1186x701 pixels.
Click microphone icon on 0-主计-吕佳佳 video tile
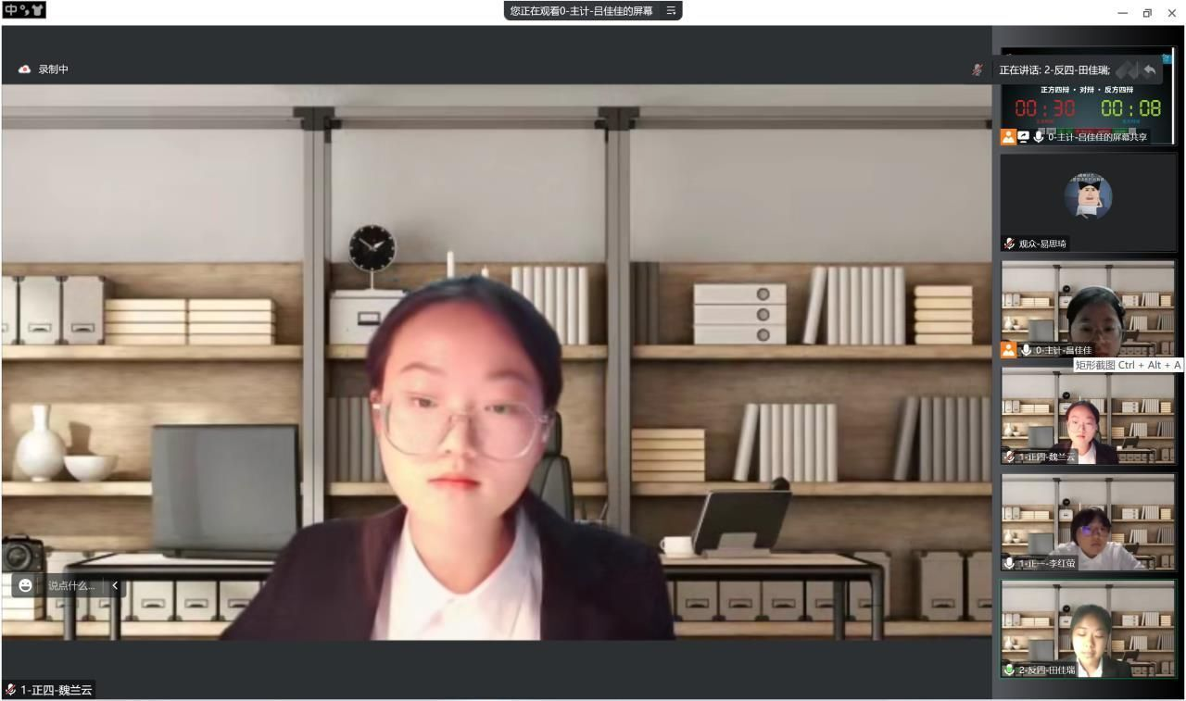pos(1026,350)
